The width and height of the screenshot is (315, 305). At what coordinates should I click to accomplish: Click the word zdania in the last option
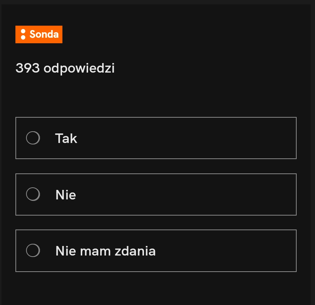(x=135, y=251)
